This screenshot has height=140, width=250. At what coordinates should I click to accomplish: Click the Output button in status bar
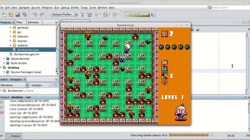[x=14, y=136]
